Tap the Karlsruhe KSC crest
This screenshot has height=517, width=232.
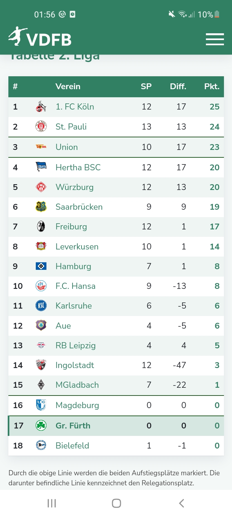pyautogui.click(x=41, y=306)
